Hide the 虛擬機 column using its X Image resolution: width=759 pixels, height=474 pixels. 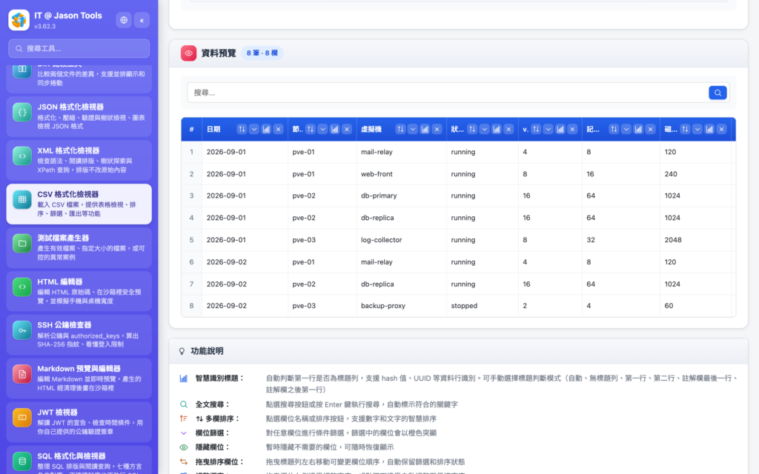437,129
